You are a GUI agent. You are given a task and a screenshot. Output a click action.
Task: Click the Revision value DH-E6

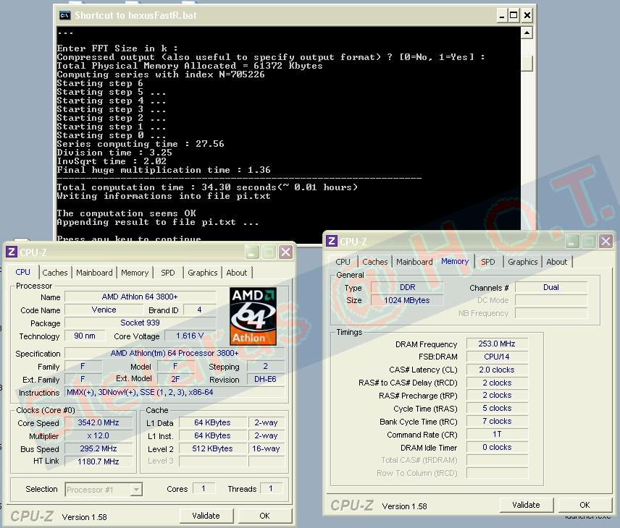coord(265,379)
